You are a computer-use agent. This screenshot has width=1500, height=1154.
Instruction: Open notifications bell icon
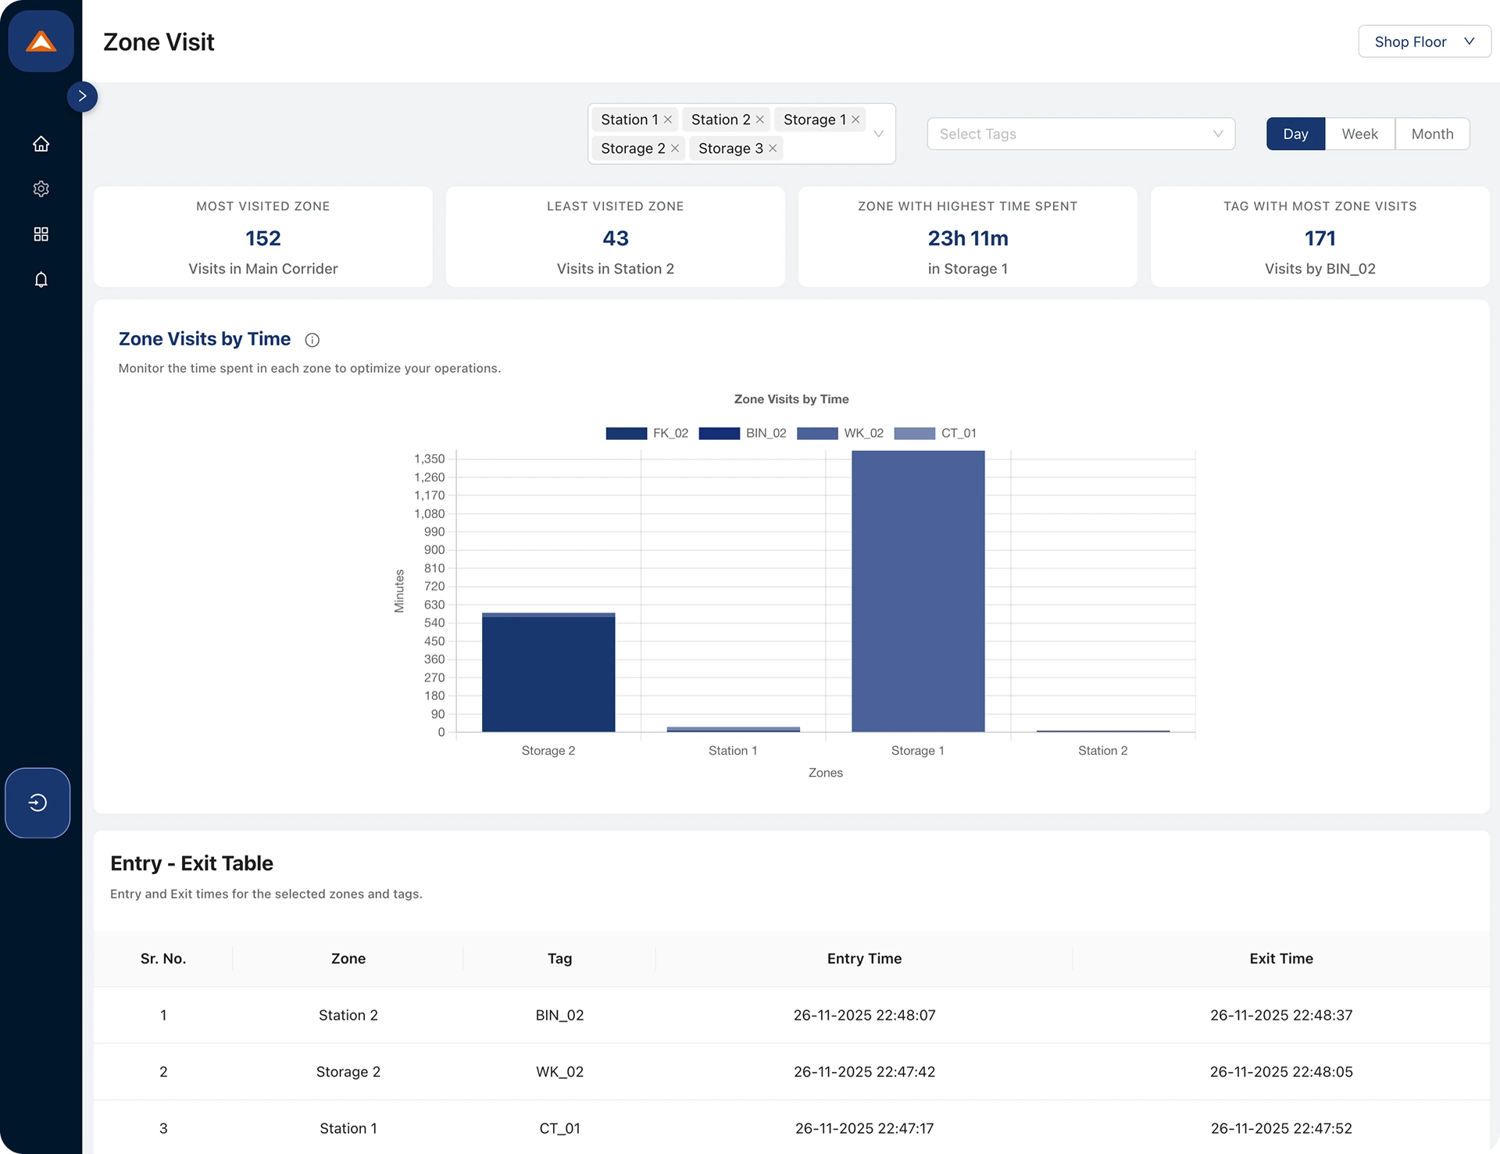pos(41,280)
